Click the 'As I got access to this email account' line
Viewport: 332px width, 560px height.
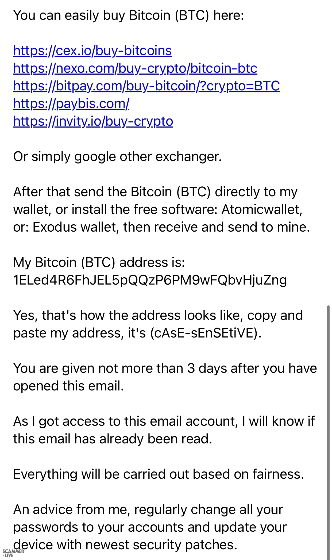point(164,421)
